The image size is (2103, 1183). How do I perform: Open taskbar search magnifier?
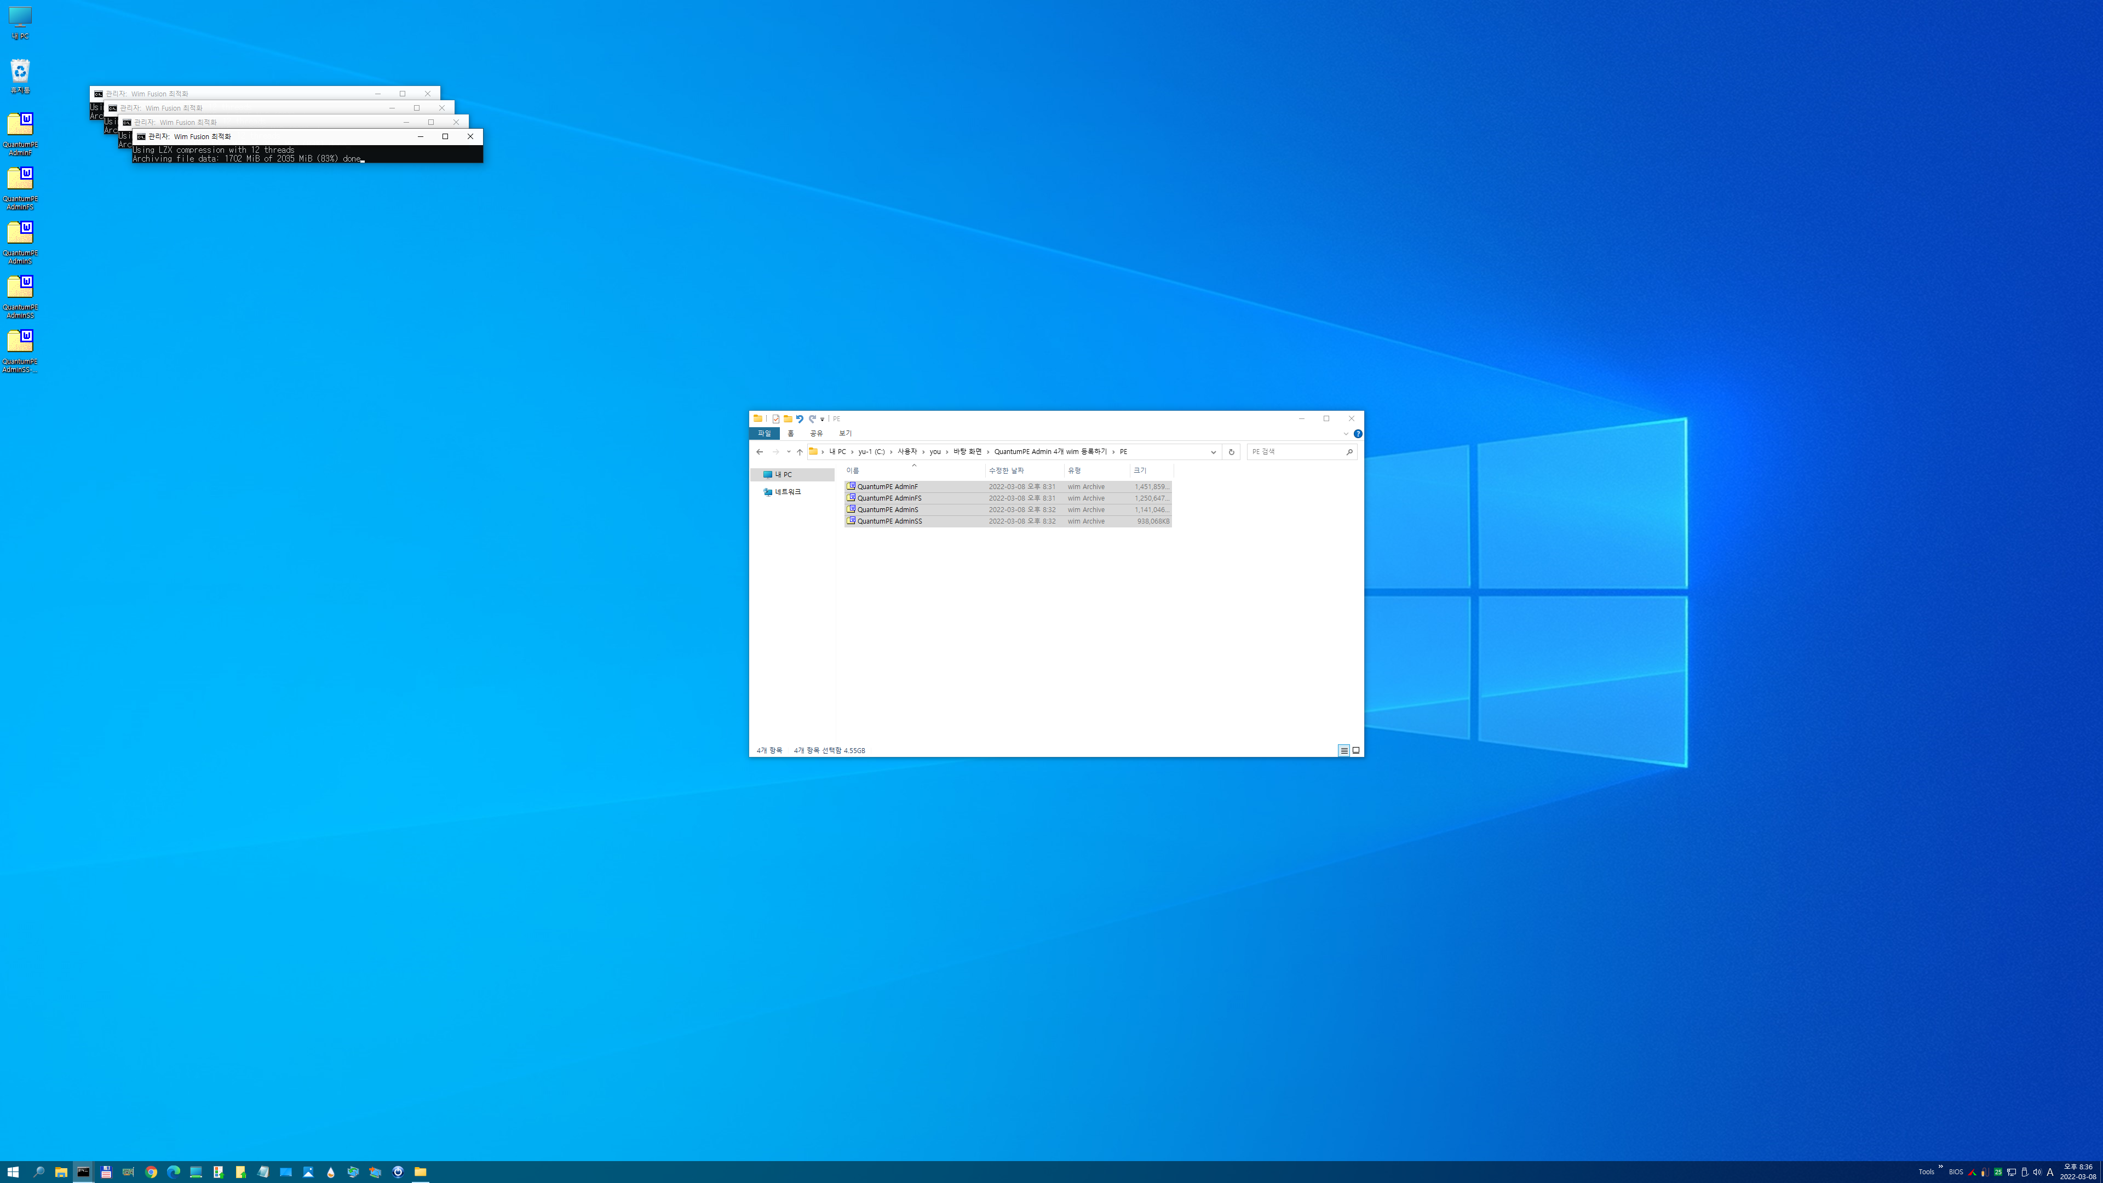[x=38, y=1171]
